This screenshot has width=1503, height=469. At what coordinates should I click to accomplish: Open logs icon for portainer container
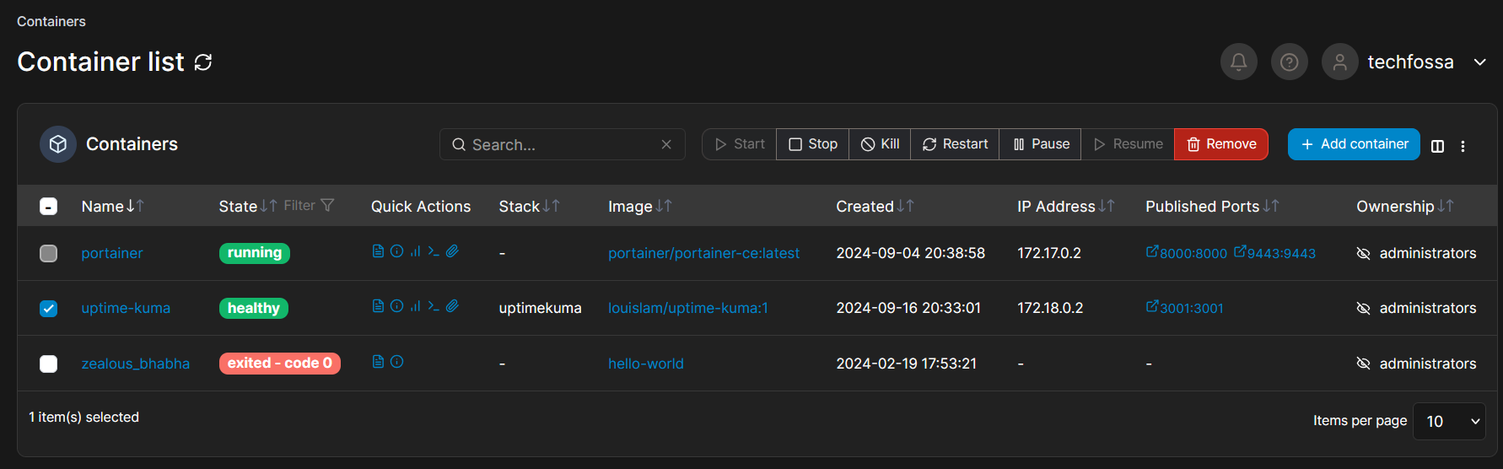pos(378,251)
